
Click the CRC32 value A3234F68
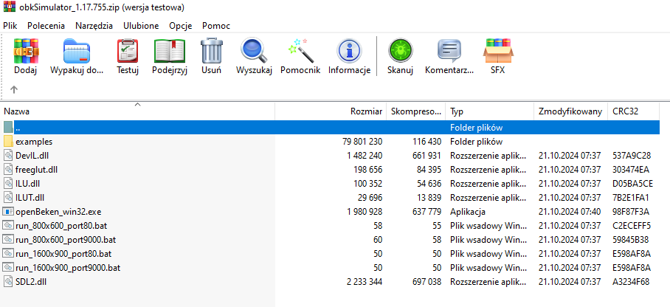pos(631,282)
